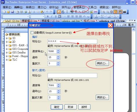
Task: Expand the TLC folder
Action: (x=7, y=60)
